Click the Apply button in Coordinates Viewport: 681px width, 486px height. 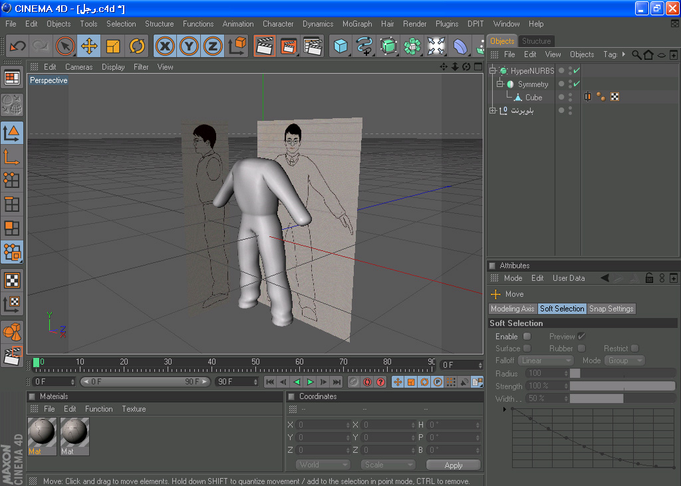454,465
